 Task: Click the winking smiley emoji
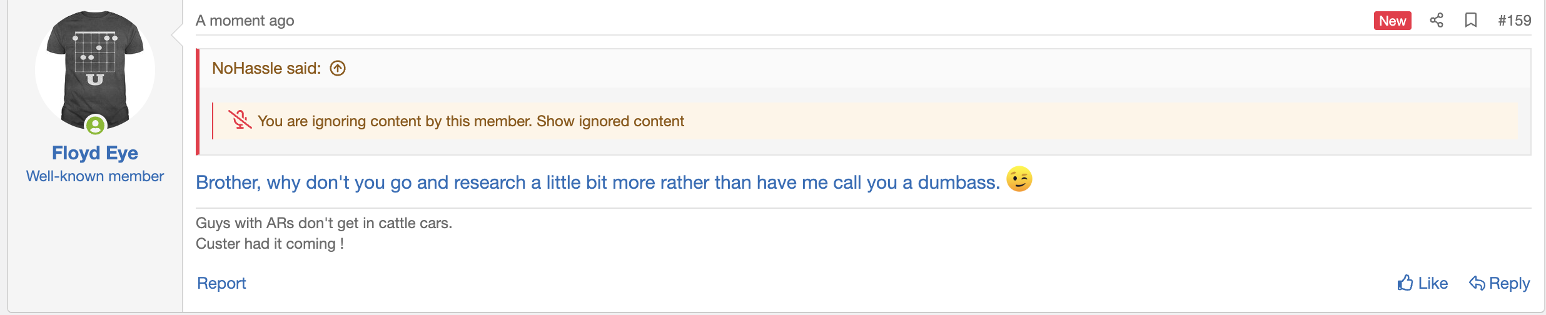coord(1019,179)
